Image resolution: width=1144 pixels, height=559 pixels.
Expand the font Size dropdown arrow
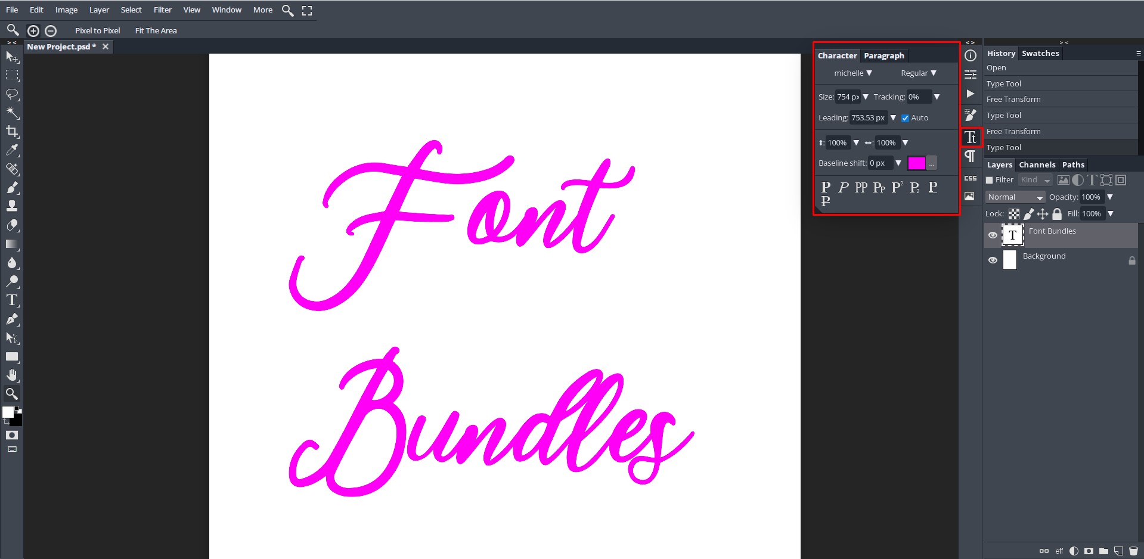(x=866, y=97)
